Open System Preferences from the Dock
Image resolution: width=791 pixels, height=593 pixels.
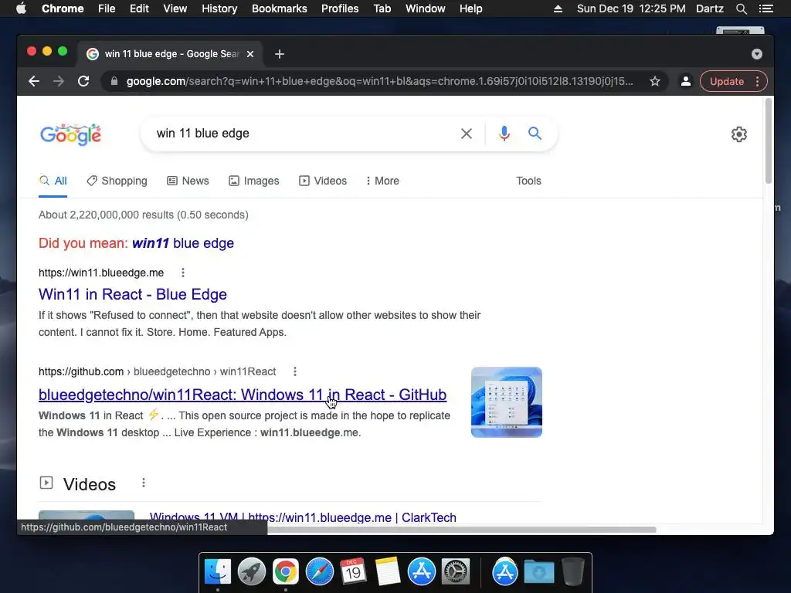click(456, 572)
